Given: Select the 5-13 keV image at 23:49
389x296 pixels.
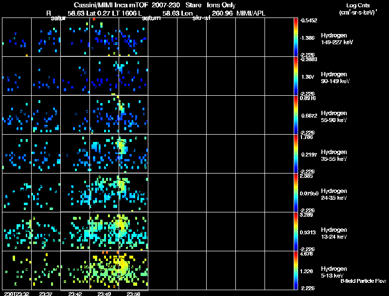Looking at the screenshot, I should pos(104,270).
